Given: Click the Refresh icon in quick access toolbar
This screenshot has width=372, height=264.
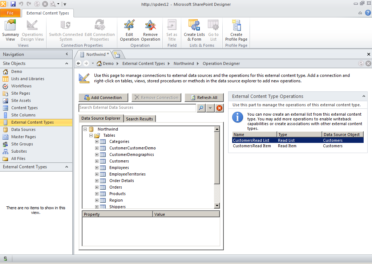Looking at the screenshot, I should [37, 4].
